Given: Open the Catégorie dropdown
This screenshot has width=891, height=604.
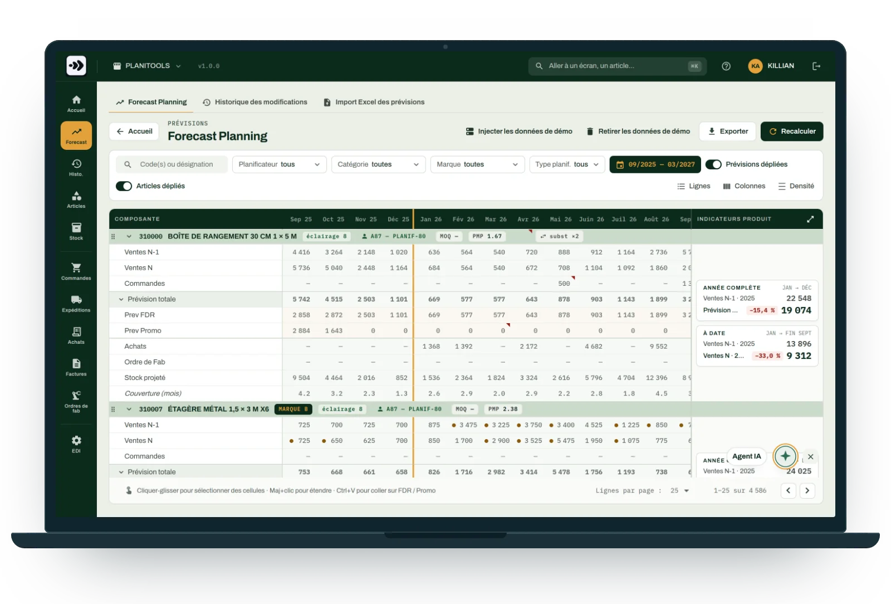Looking at the screenshot, I should click(378, 164).
